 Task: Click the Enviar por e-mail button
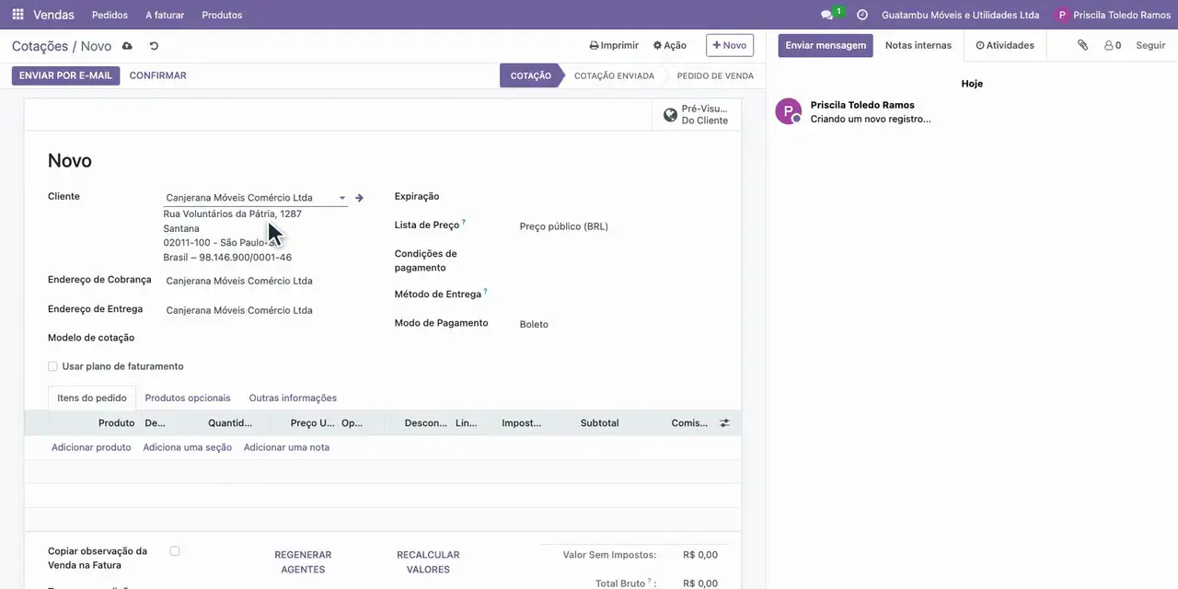65,75
